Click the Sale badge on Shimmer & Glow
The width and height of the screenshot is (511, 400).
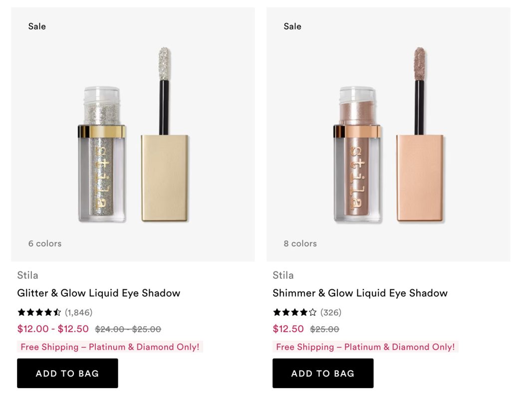pyautogui.click(x=292, y=26)
